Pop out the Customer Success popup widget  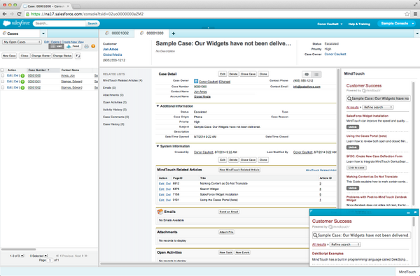tap(415, 212)
